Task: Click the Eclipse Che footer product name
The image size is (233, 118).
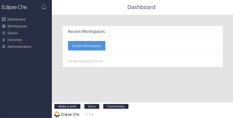Action: tap(70, 115)
